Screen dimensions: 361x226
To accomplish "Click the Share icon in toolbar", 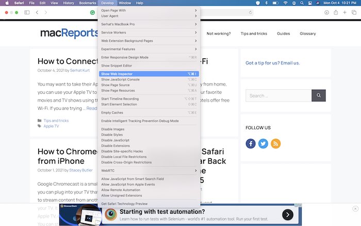I will [336, 12].
